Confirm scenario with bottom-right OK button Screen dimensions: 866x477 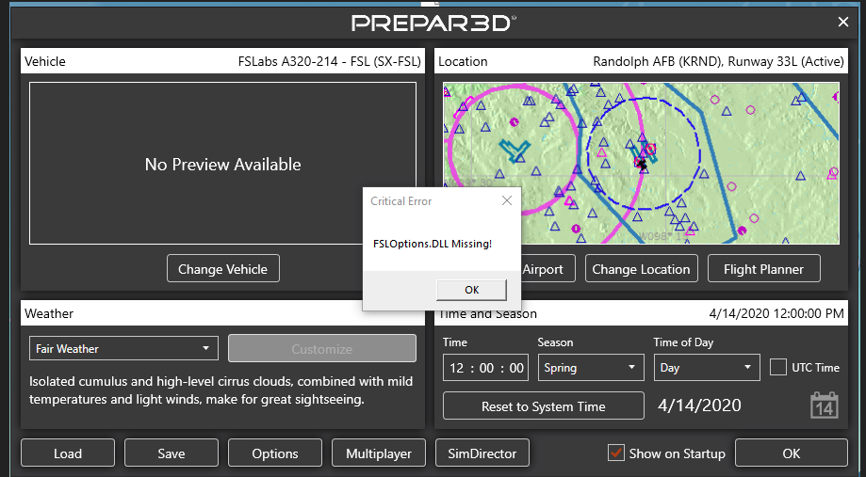(x=791, y=453)
